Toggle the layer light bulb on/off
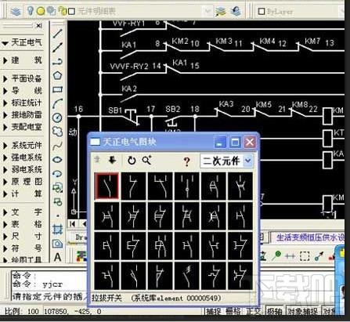The width and height of the screenshot is (350, 322). 31,11
